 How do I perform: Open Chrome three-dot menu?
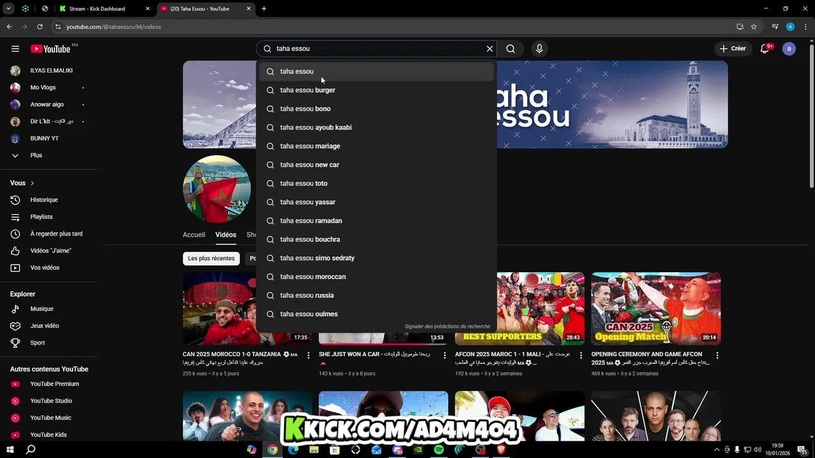[805, 27]
